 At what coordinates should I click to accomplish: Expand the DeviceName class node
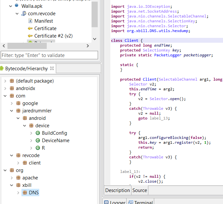[x=31, y=141]
